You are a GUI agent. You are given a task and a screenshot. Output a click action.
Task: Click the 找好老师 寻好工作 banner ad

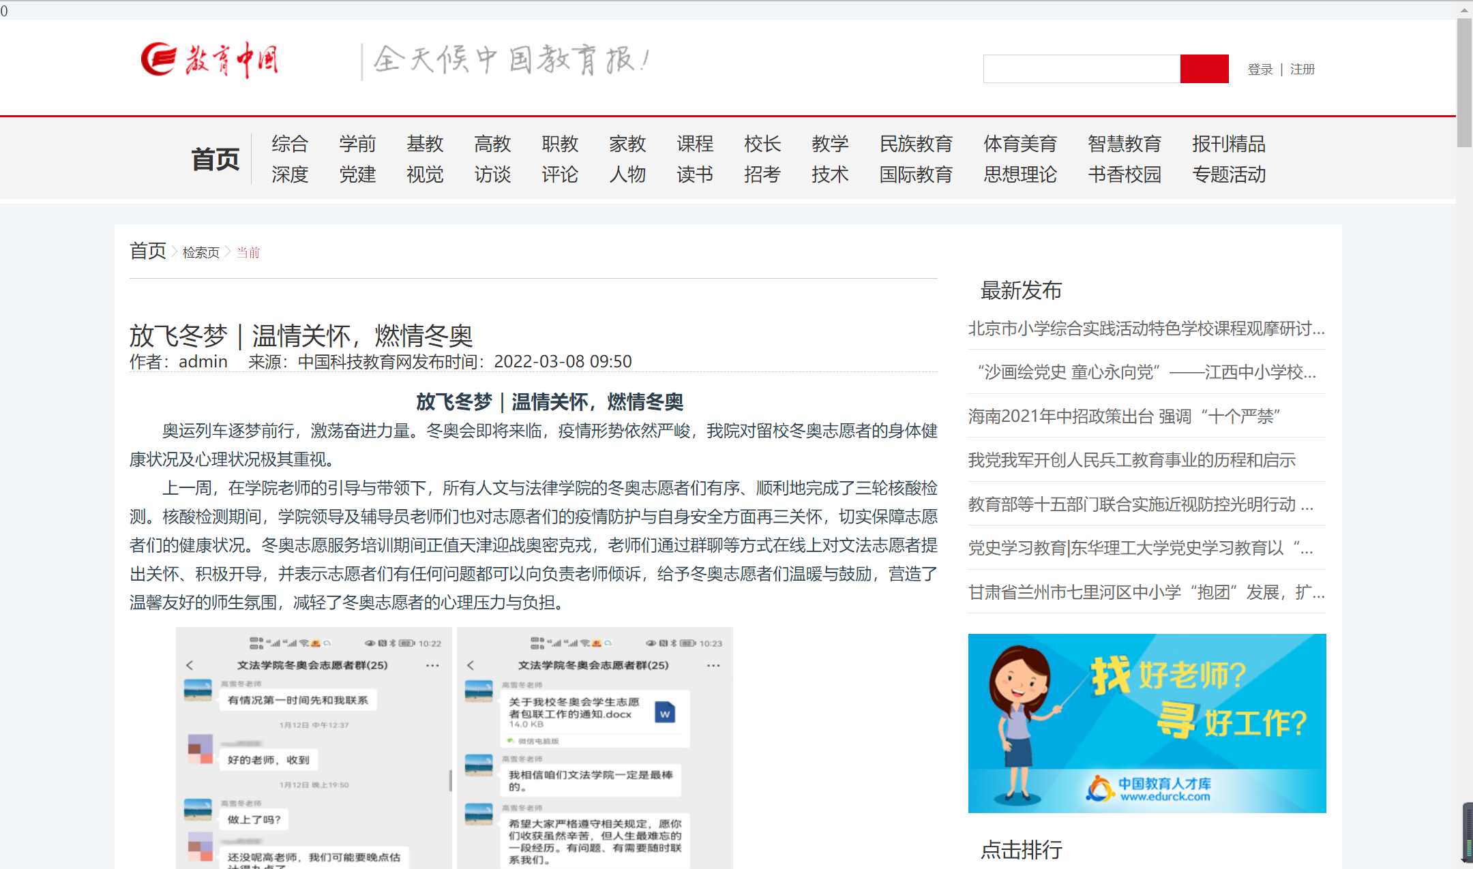[1146, 722]
